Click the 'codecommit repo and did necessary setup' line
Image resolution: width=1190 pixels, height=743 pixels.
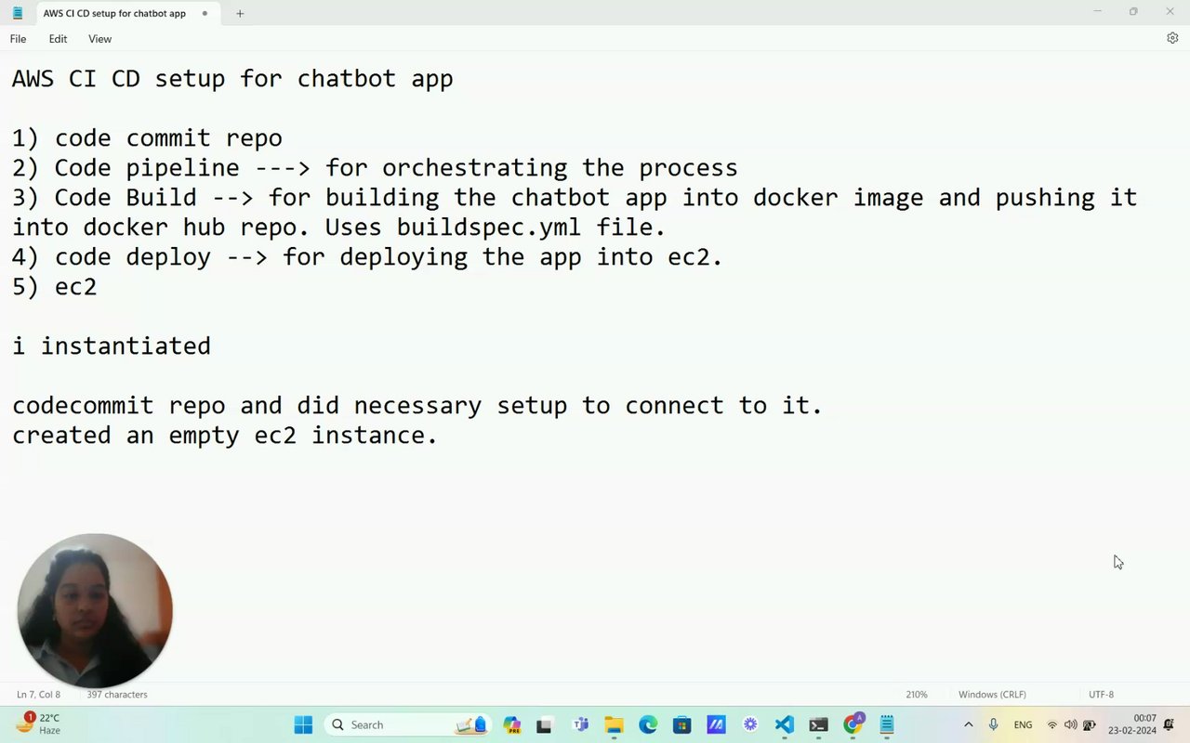click(x=417, y=406)
